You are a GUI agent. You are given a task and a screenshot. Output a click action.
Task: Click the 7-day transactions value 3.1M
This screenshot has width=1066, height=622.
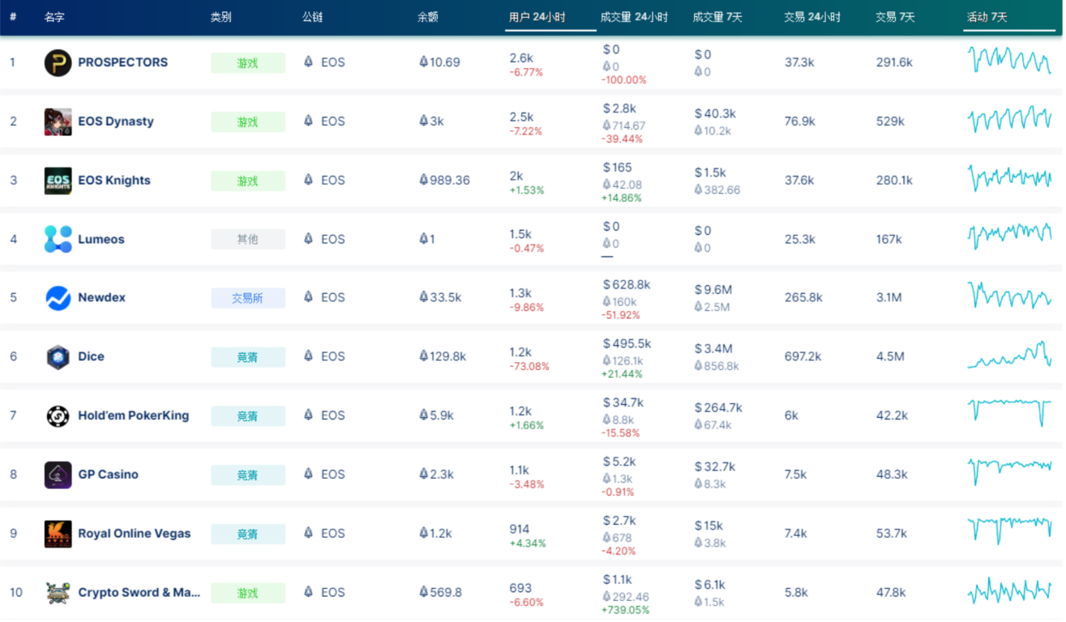click(888, 298)
